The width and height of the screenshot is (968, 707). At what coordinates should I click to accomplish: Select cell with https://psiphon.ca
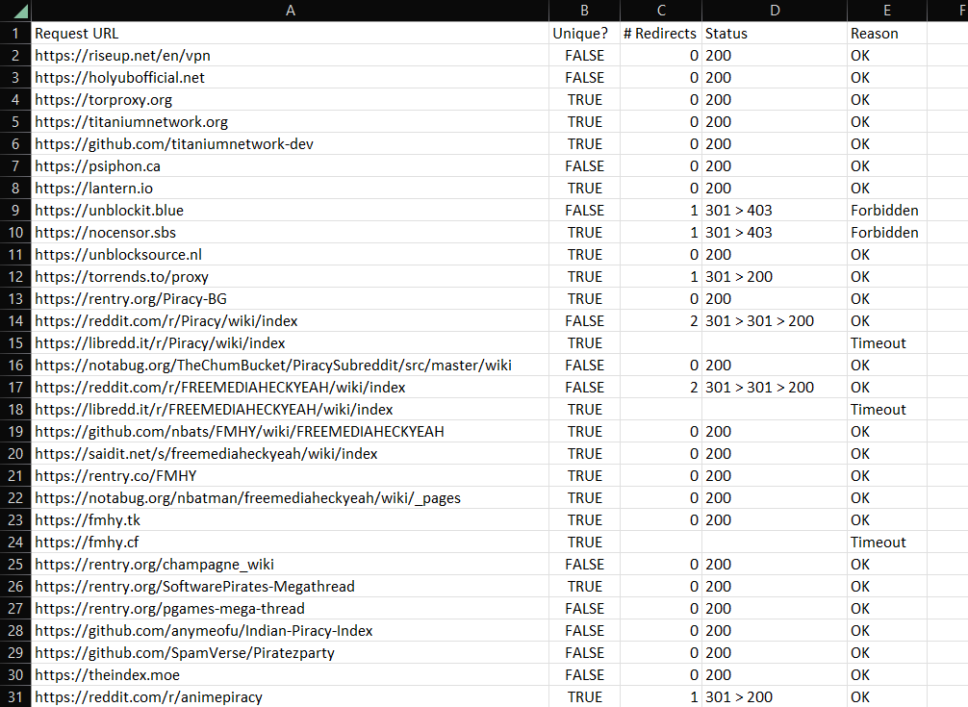click(x=291, y=166)
